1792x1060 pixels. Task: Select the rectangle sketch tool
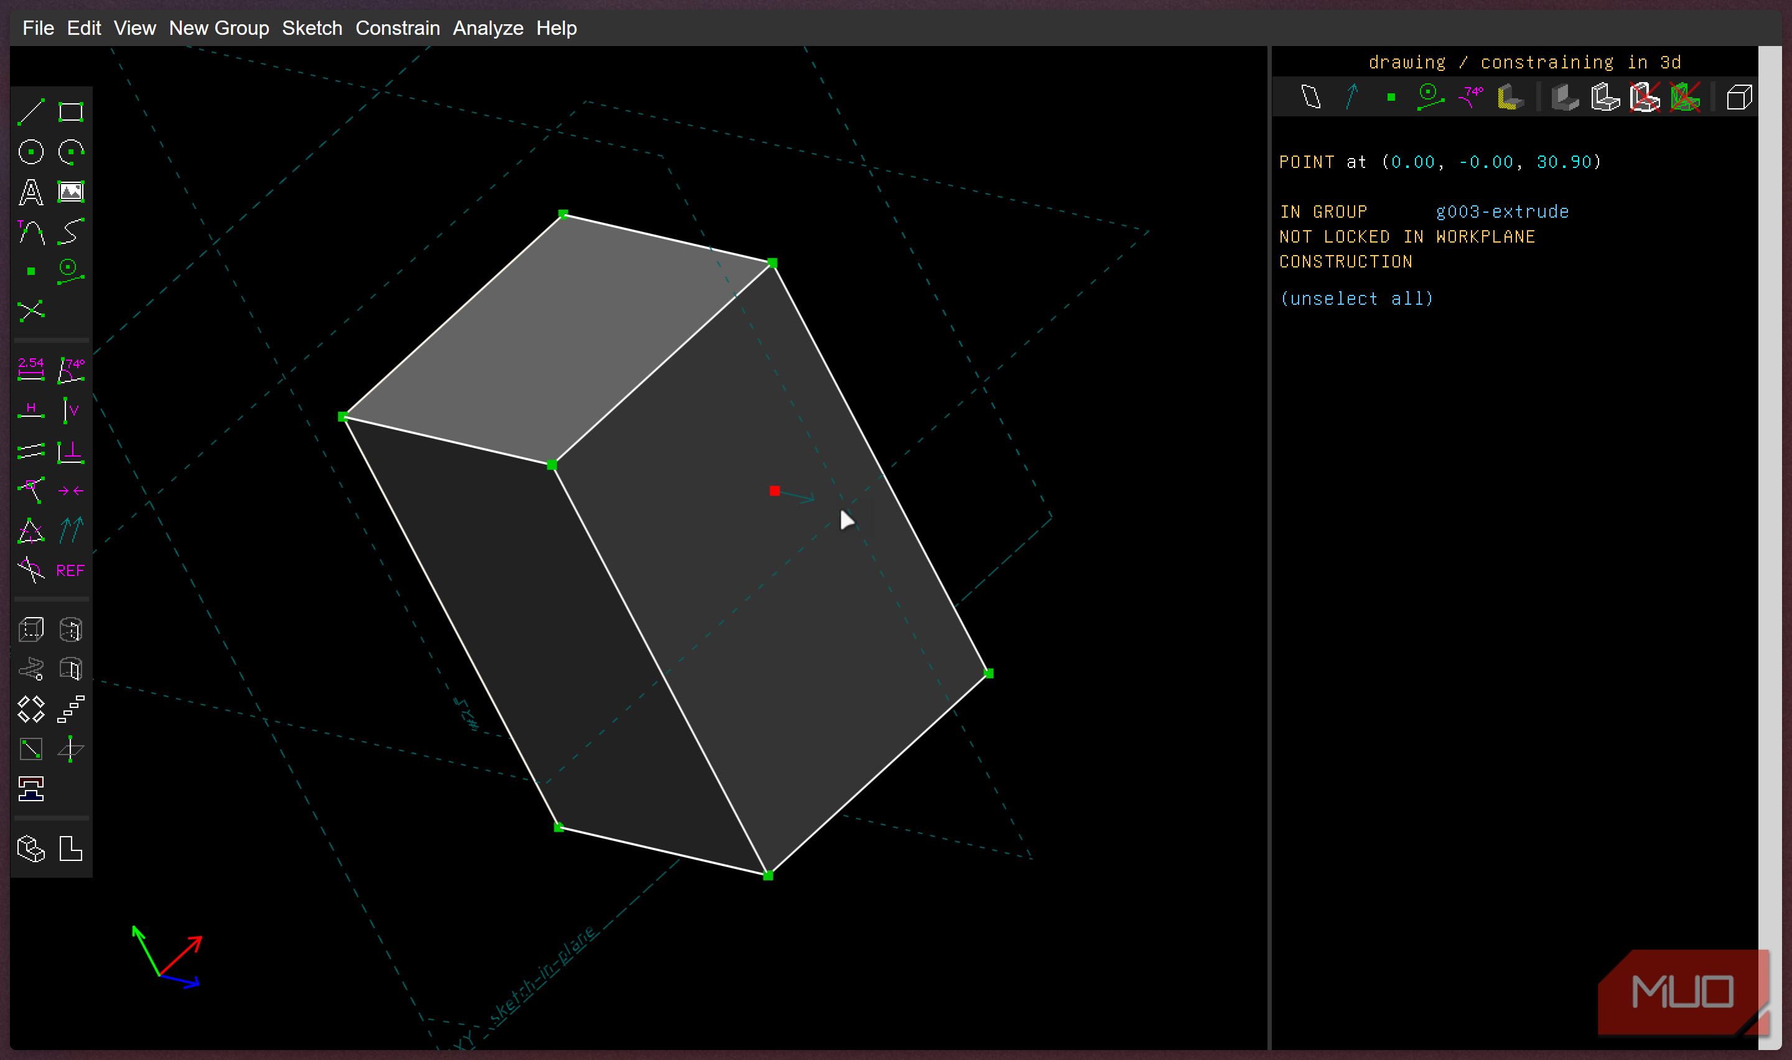pos(71,111)
